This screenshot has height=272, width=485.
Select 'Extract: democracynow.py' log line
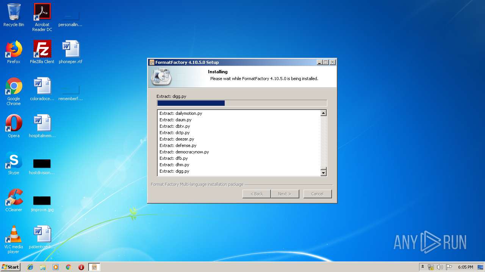click(x=184, y=152)
